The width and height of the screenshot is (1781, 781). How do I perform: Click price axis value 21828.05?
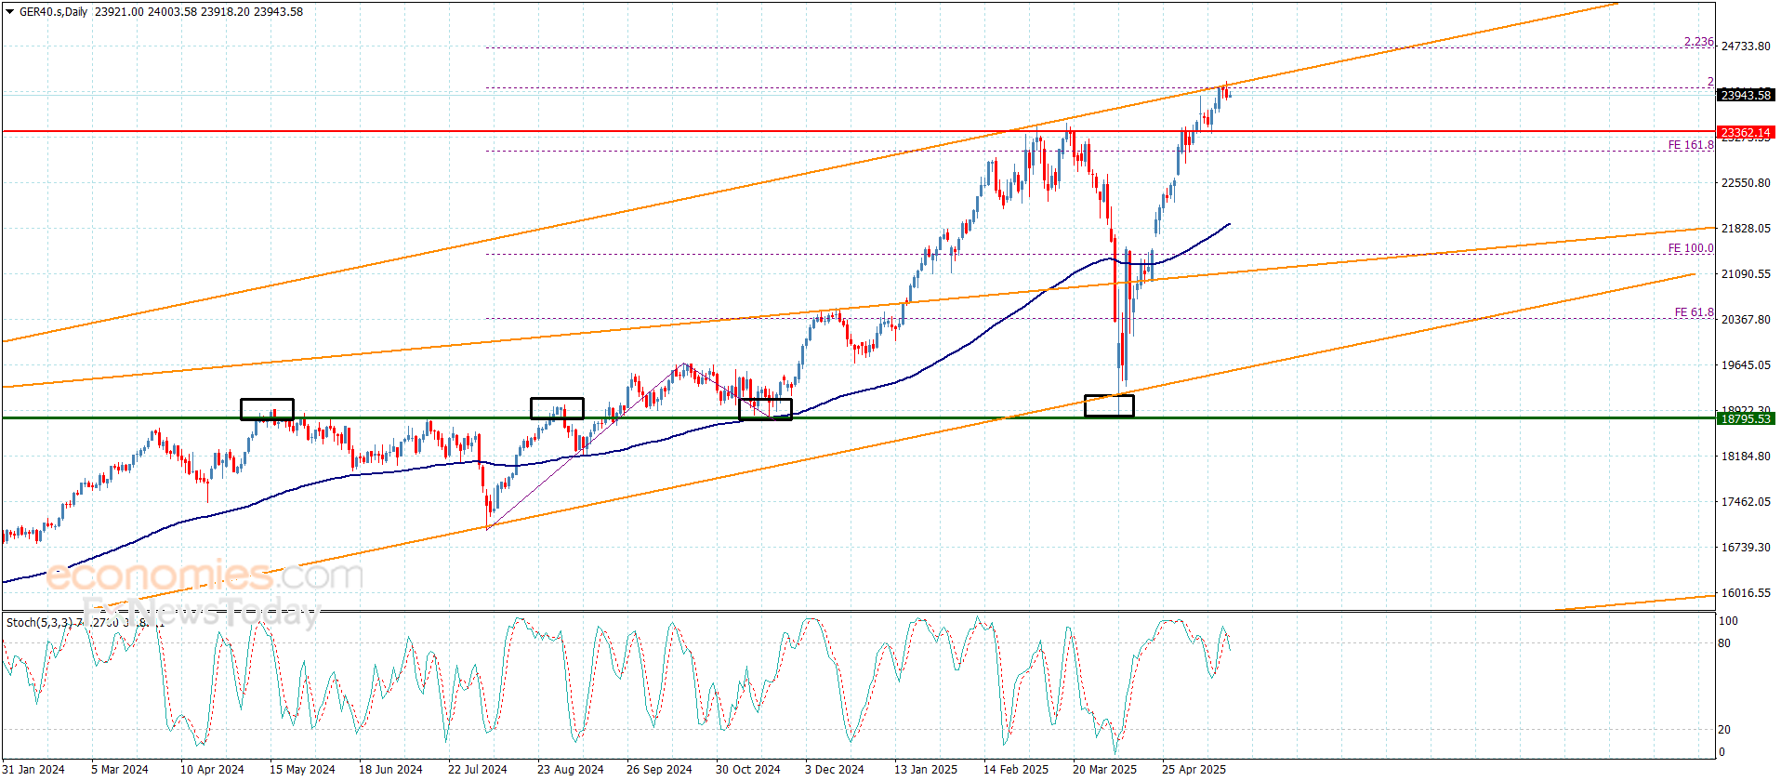pyautogui.click(x=1746, y=229)
